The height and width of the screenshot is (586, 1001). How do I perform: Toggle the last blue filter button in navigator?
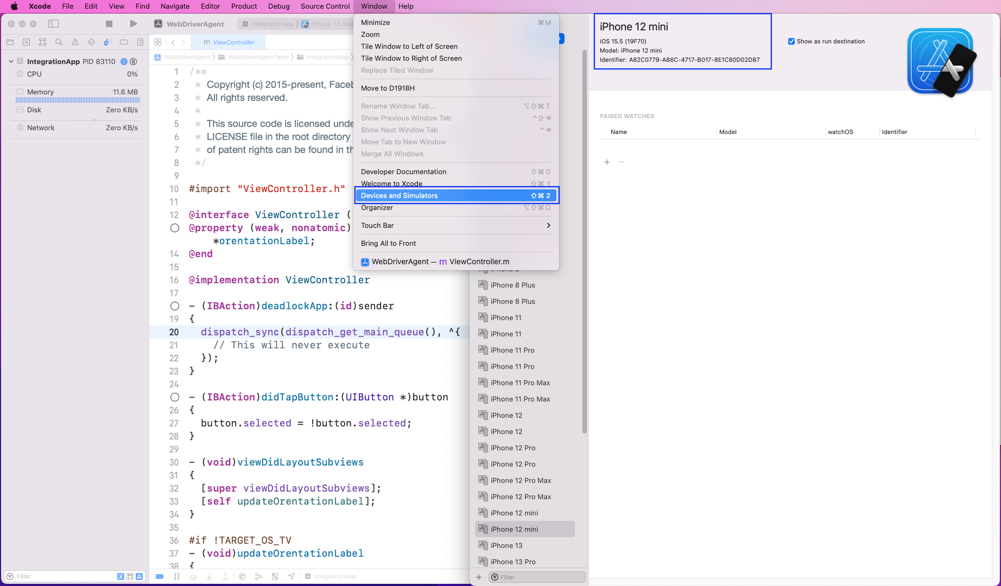click(140, 576)
